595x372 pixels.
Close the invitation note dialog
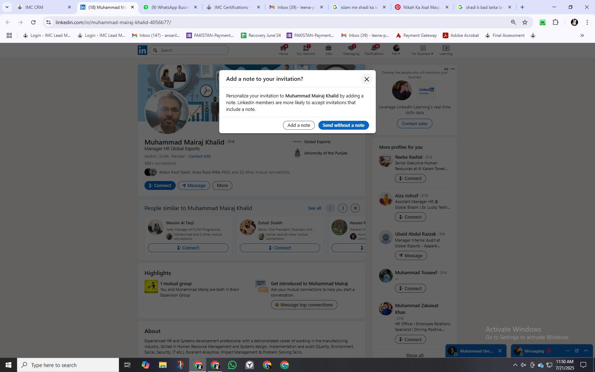(367, 79)
